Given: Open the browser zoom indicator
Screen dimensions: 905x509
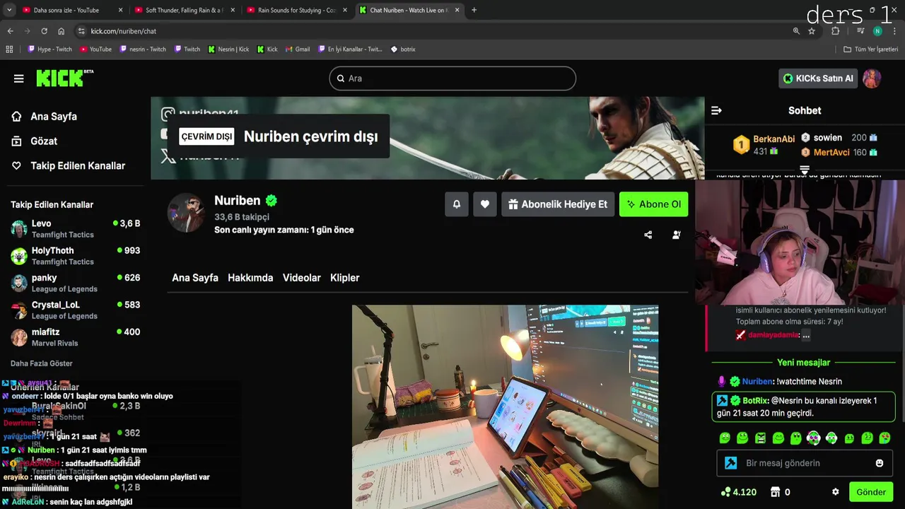Looking at the screenshot, I should coord(796,31).
